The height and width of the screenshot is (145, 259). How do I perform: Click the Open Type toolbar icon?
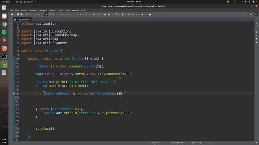105,14
